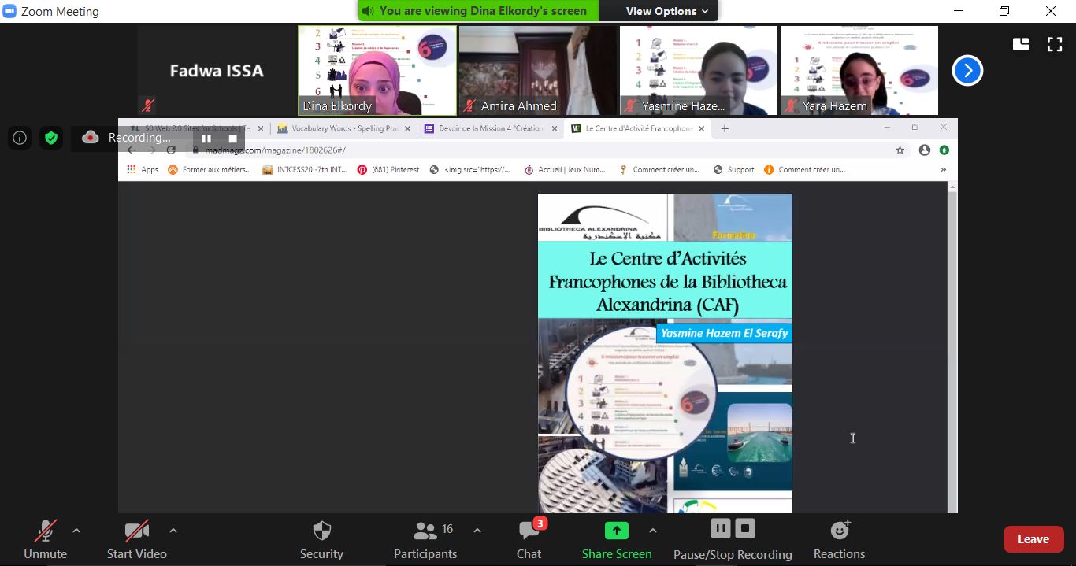Expand the share screen options arrow
This screenshot has height=566, width=1076.
pos(652,531)
